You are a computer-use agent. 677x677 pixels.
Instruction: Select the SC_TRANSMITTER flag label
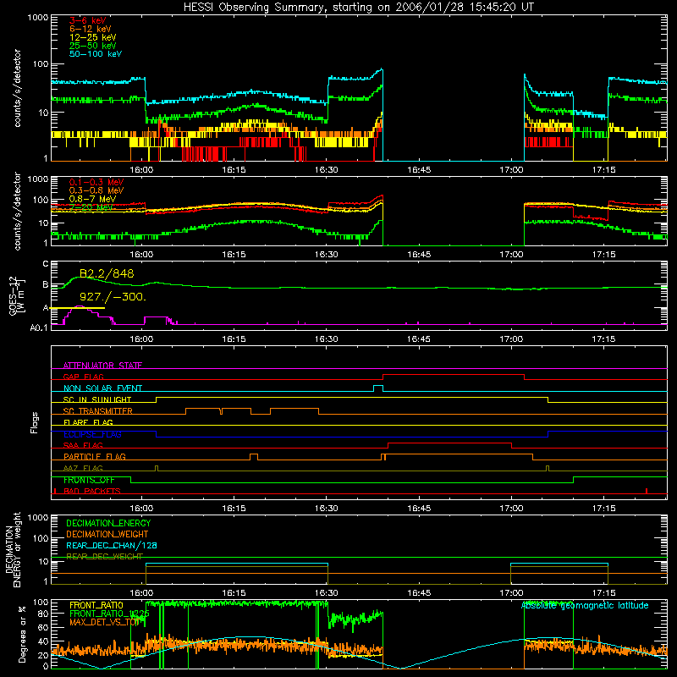coord(98,411)
